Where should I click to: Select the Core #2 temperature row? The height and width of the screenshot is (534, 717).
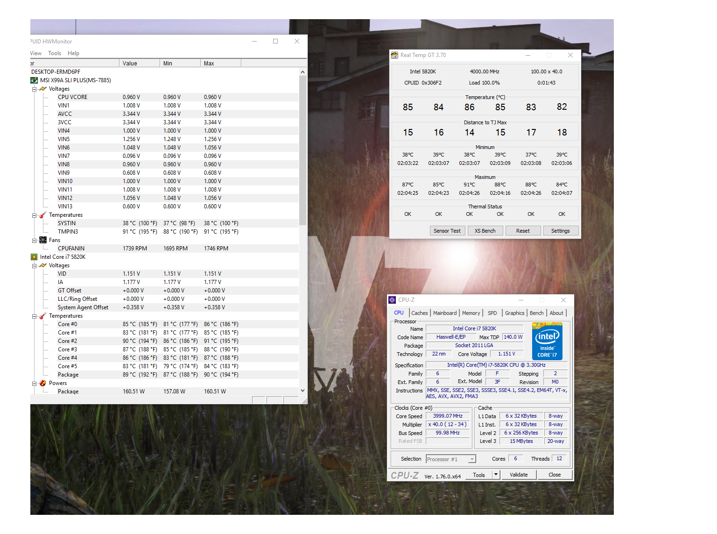164,341
